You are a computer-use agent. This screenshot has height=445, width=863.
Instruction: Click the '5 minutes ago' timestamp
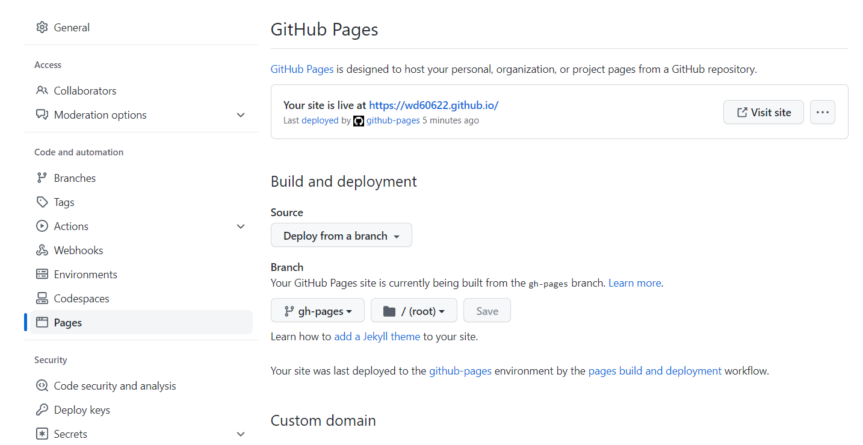[451, 120]
